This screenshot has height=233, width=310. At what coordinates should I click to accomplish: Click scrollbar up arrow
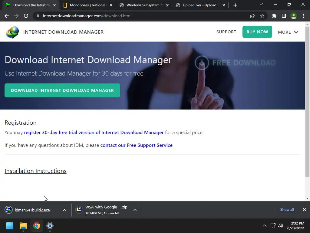tap(307, 25)
